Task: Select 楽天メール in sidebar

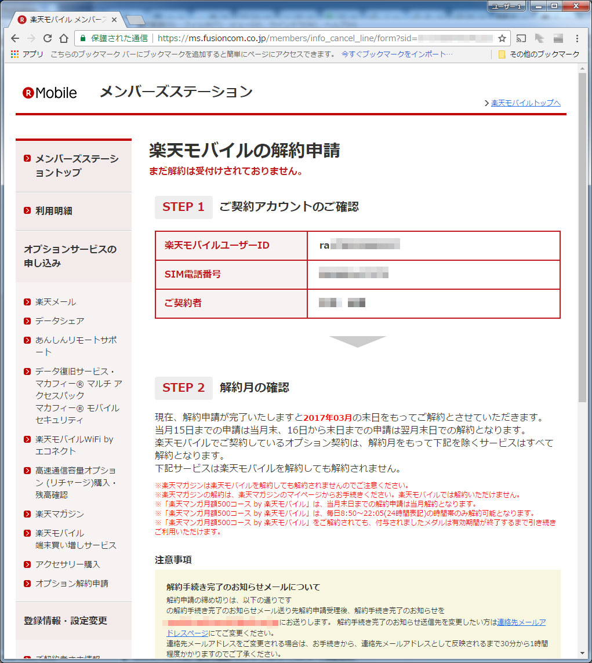Action: (x=55, y=302)
